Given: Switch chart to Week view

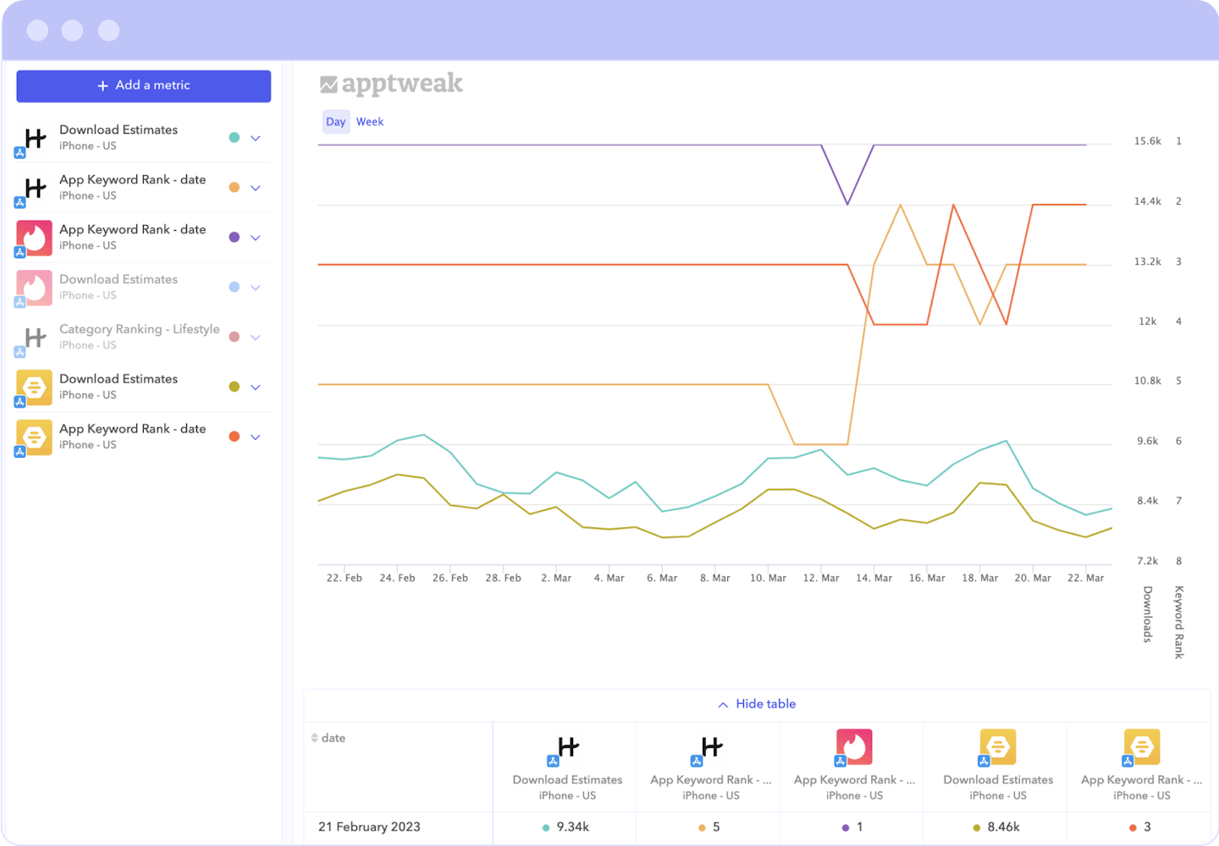Looking at the screenshot, I should coord(370,122).
